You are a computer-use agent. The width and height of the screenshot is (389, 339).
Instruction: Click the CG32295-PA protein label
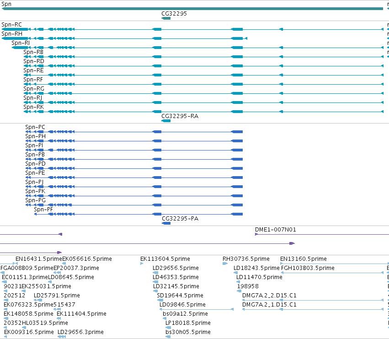pos(180,219)
